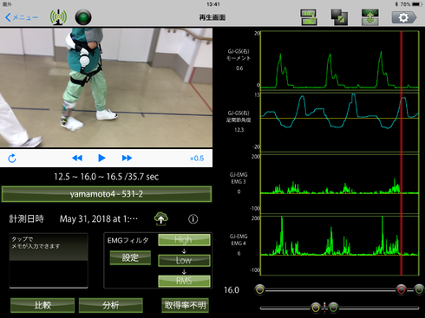Click the 再生画面 title
This screenshot has width=425, height=318.
pos(212,17)
